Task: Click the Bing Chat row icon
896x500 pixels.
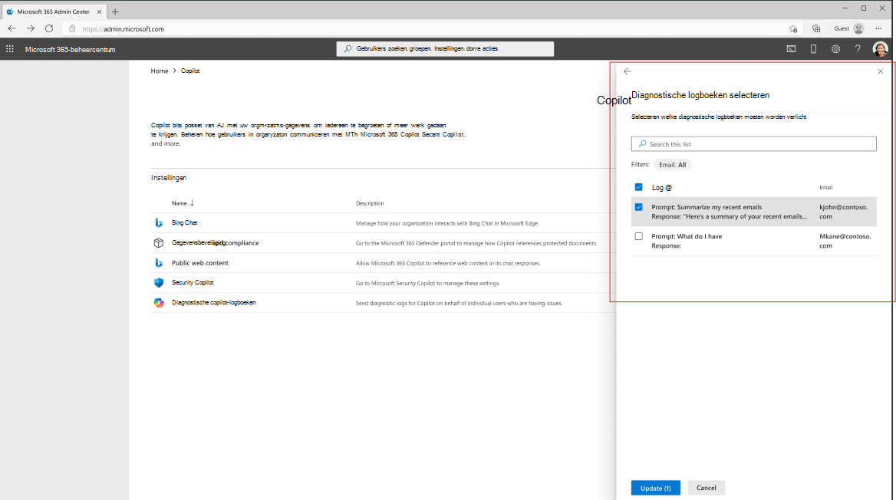Action: pos(159,223)
